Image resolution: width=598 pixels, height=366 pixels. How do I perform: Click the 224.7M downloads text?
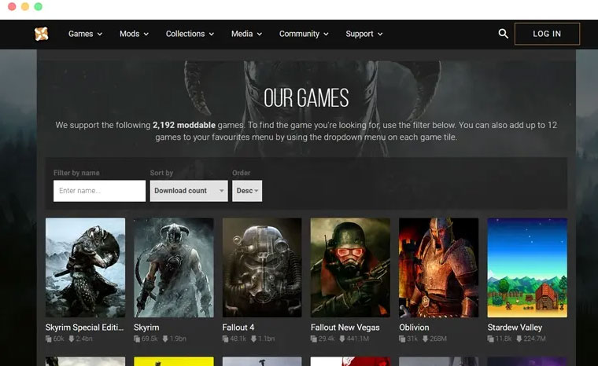[x=534, y=339]
